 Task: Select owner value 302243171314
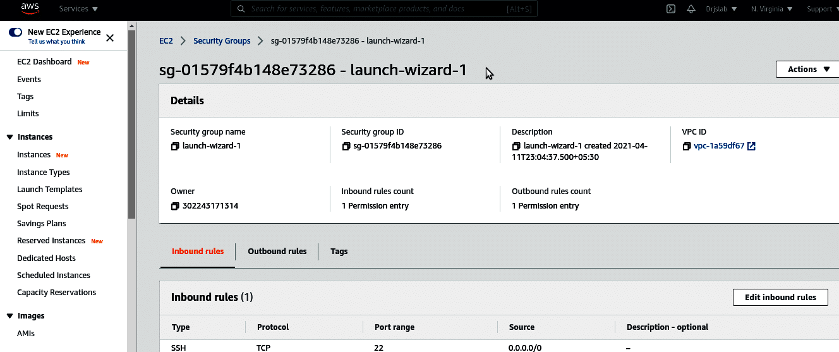click(210, 206)
